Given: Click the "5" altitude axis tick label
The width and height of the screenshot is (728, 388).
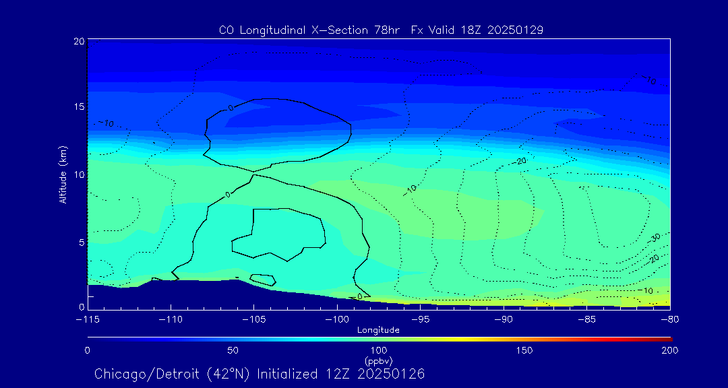Looking at the screenshot, I should pos(82,242).
